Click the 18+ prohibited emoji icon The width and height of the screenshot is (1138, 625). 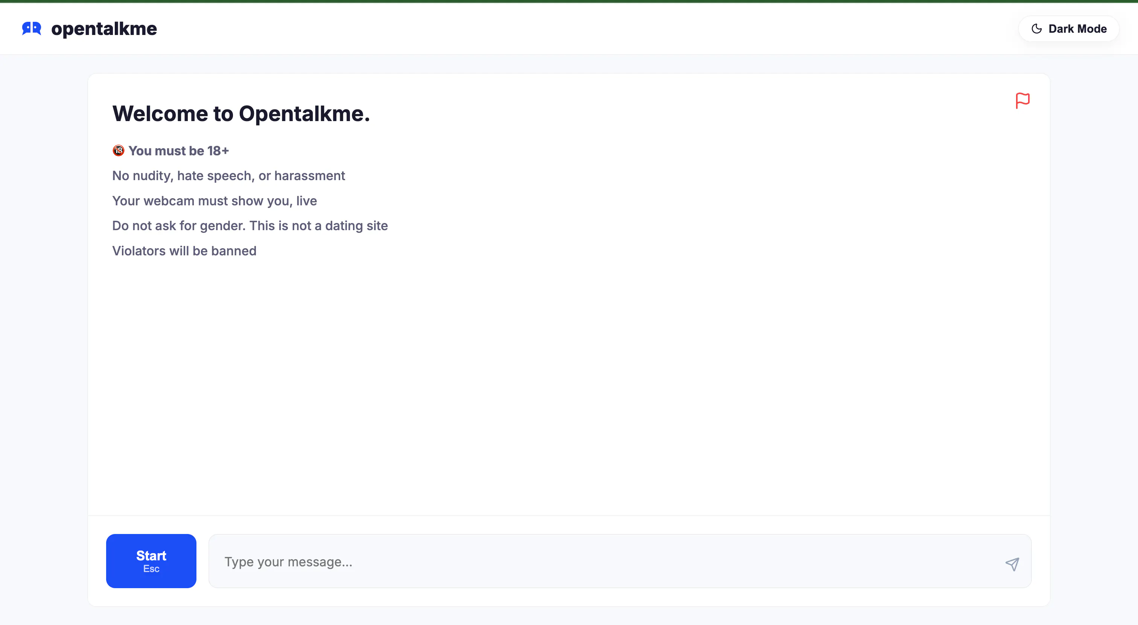click(119, 150)
